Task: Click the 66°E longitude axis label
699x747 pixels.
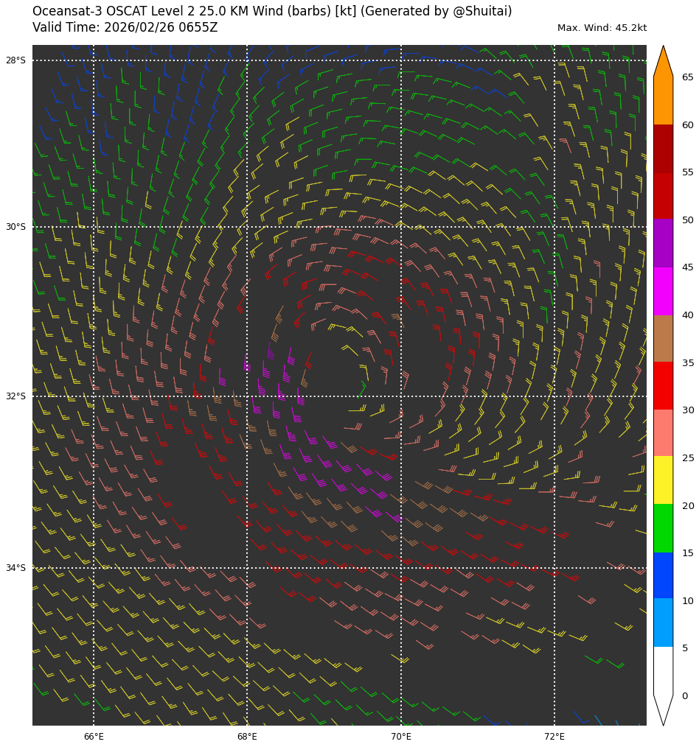Action: [x=94, y=737]
